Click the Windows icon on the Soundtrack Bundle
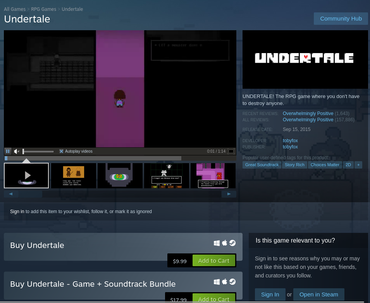This screenshot has width=370, height=303. 217,282
